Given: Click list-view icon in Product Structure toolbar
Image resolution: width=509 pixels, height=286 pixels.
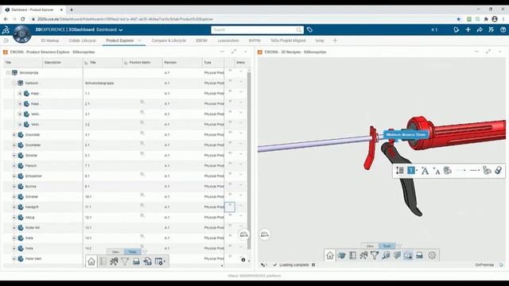Looking at the screenshot, I should (103, 261).
